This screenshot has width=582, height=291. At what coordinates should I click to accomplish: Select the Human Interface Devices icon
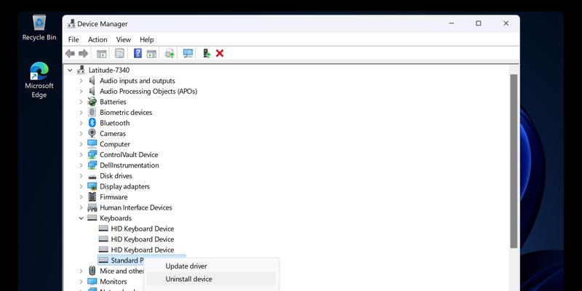(x=92, y=207)
